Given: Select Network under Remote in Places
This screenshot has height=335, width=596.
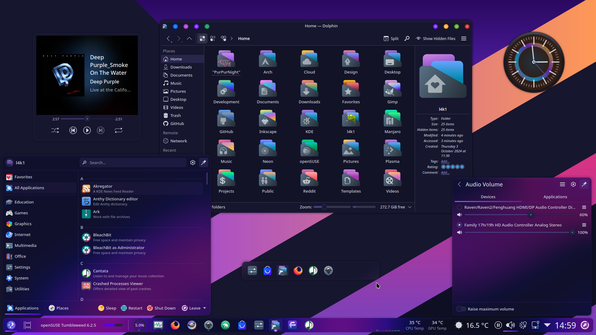Looking at the screenshot, I should pyautogui.click(x=183, y=141).
